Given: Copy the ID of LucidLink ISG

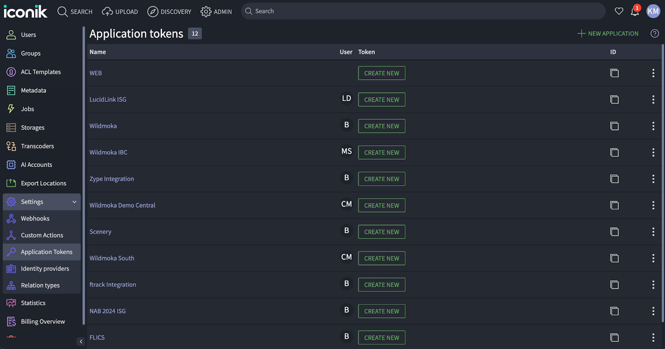Looking at the screenshot, I should pos(614,100).
